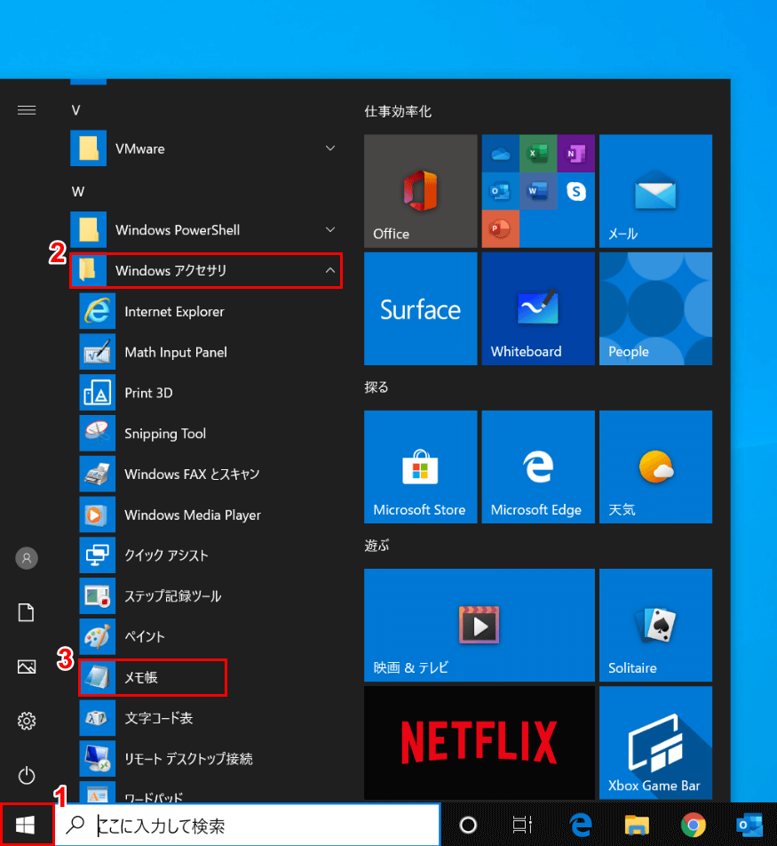Launch Print 3D app
777x846 pixels.
pyautogui.click(x=210, y=393)
